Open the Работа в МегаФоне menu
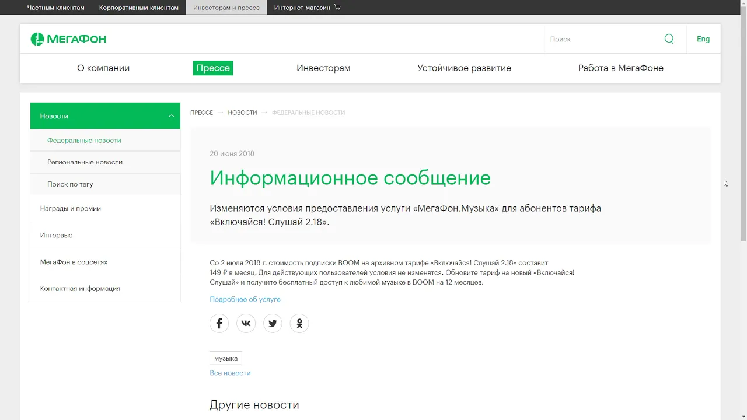 click(x=621, y=68)
